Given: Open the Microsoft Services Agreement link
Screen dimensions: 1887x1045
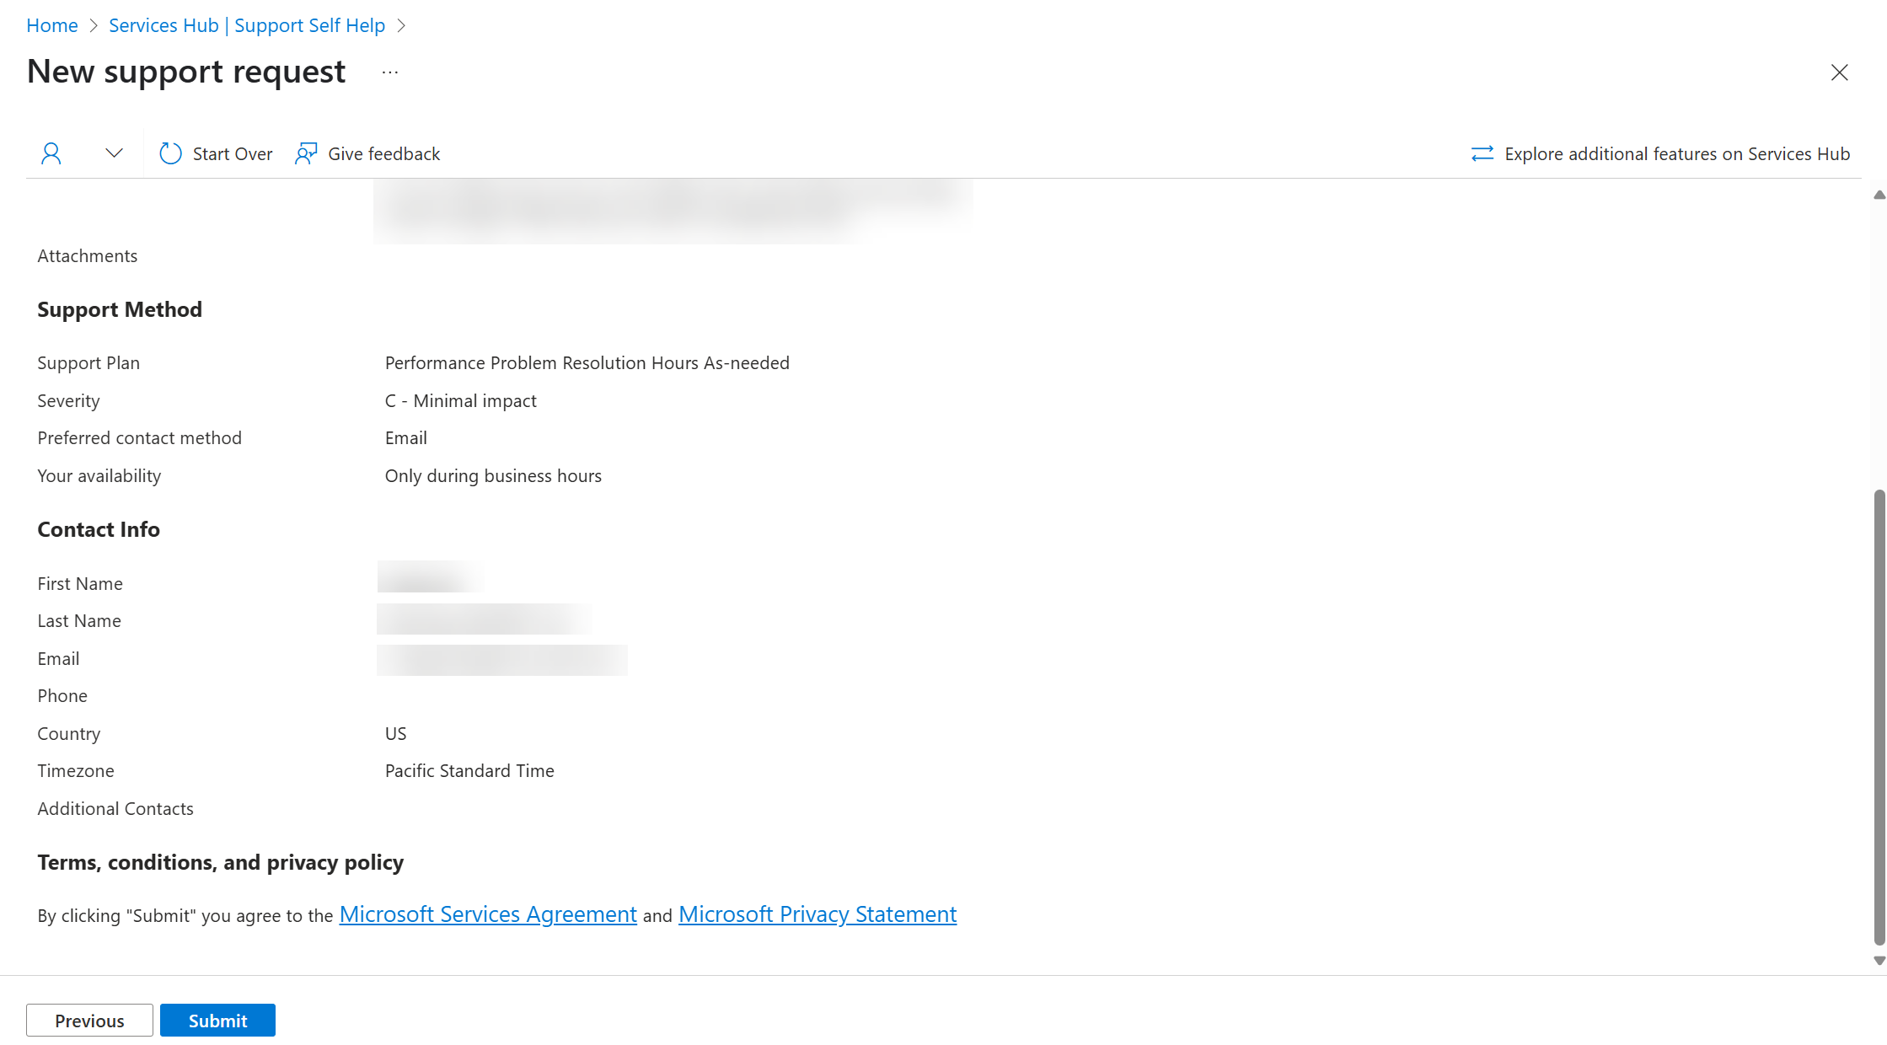Looking at the screenshot, I should coord(486,914).
